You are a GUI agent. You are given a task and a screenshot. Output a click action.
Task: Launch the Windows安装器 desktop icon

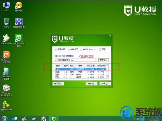6,74
